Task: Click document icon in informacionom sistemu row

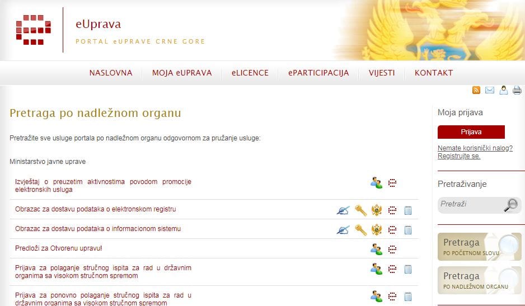Action: 408,230
